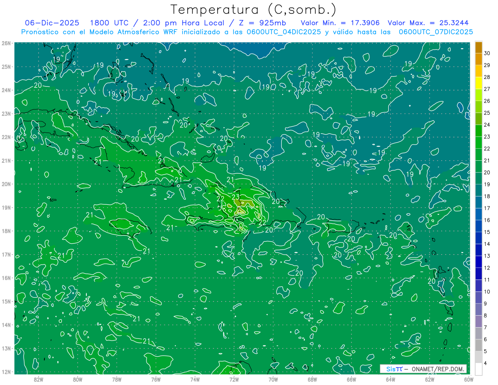The height and width of the screenshot is (385, 498).
Task: Click the 22N latitude axis label
Action: click(x=6, y=137)
